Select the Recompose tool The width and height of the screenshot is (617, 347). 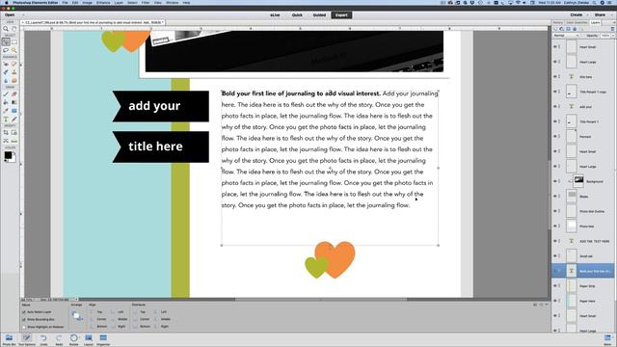[14, 133]
